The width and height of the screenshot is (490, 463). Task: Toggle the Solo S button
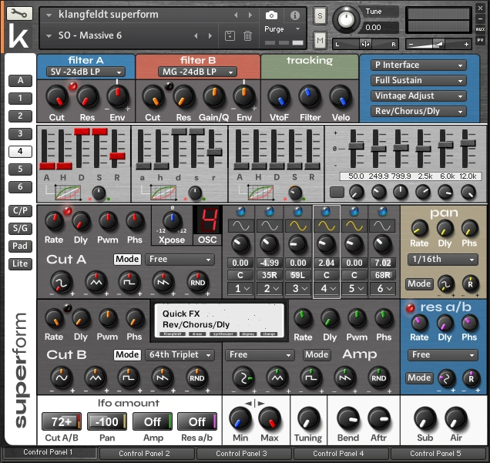320,15
